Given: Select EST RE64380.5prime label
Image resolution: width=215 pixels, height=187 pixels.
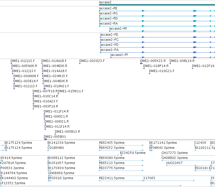Looking at the screenshot, I should pos(112,158).
